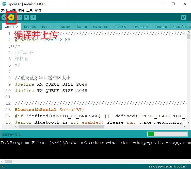The width and height of the screenshot is (191, 169).
Task: Open the Serial Monitor icon
Action: 184,17
